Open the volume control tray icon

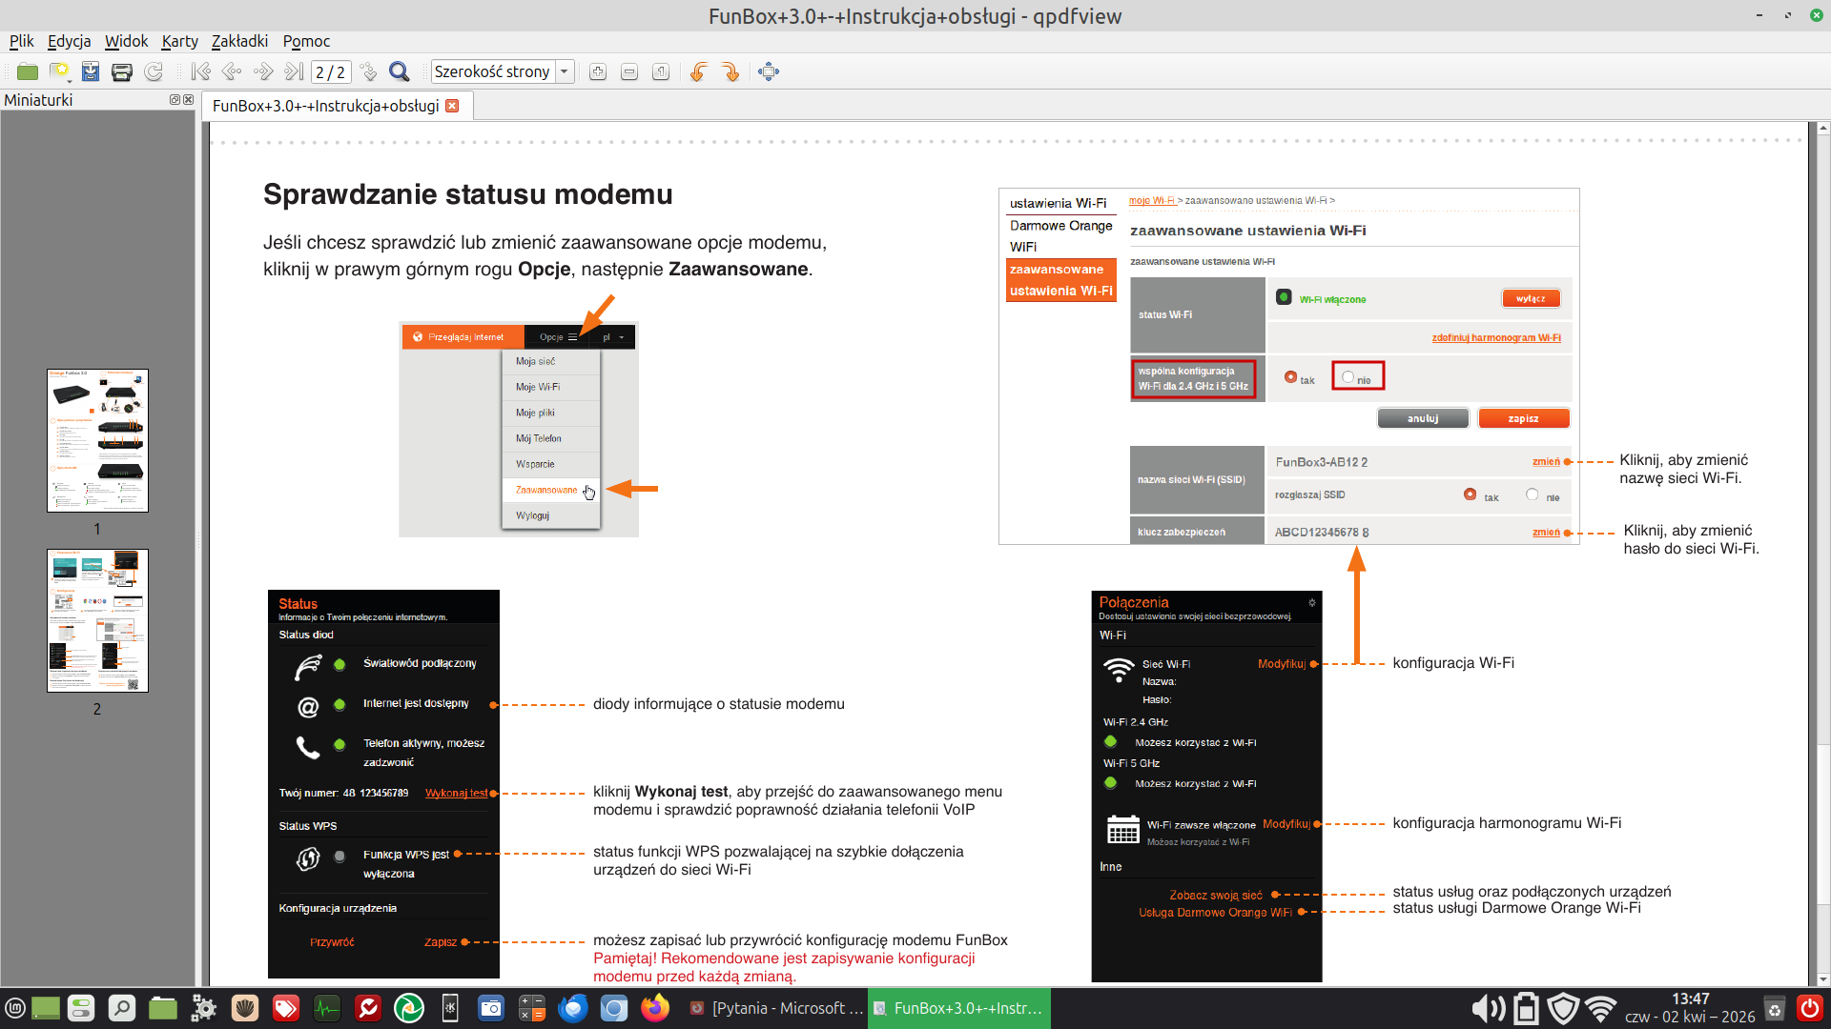coord(1487,1008)
